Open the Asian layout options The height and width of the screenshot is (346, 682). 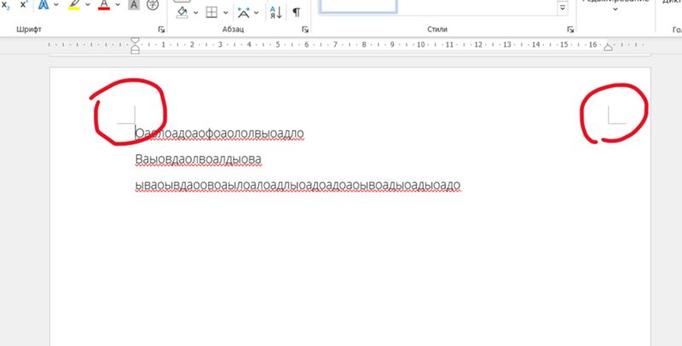click(x=244, y=12)
